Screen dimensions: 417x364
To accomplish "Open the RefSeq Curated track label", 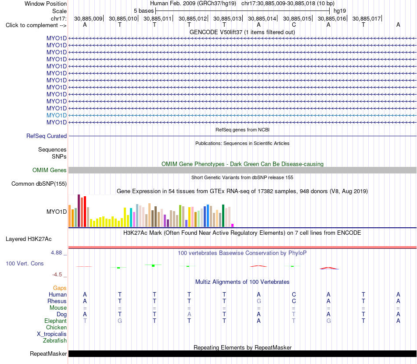I will tap(46, 136).
